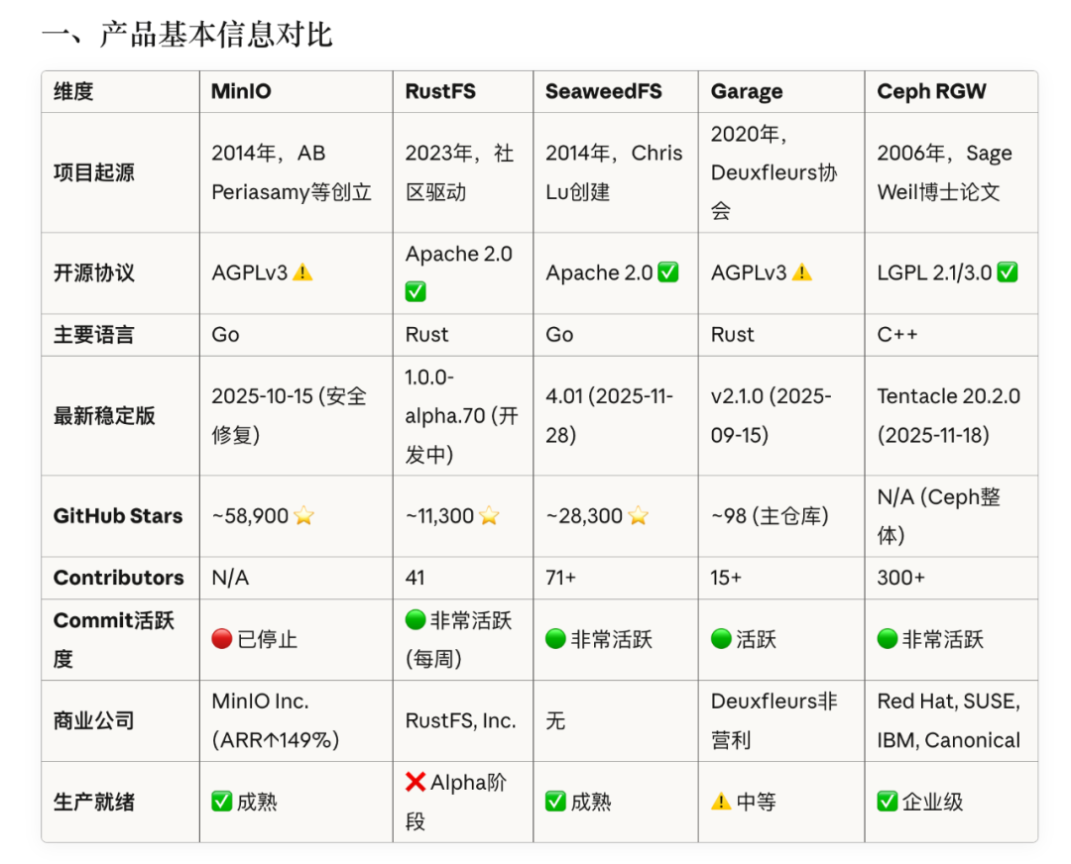Click the cell 'RustFS, Inc.'

pos(461,720)
